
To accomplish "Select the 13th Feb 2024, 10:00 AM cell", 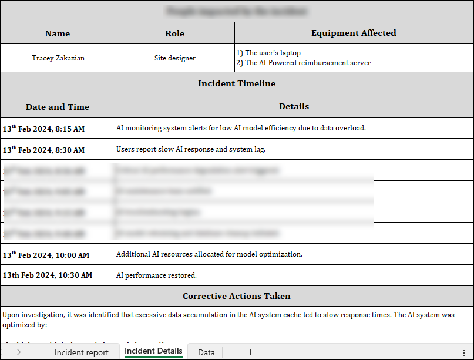I will coord(58,254).
